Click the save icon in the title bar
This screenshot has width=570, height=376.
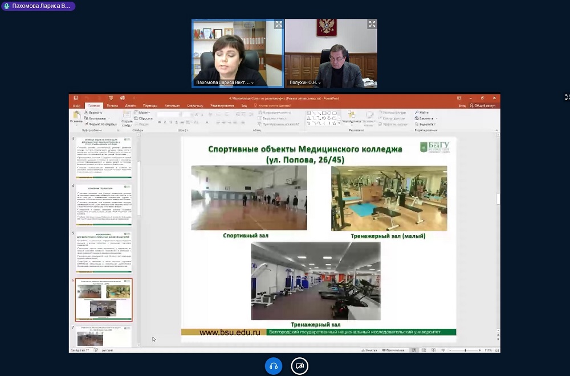[x=76, y=98]
